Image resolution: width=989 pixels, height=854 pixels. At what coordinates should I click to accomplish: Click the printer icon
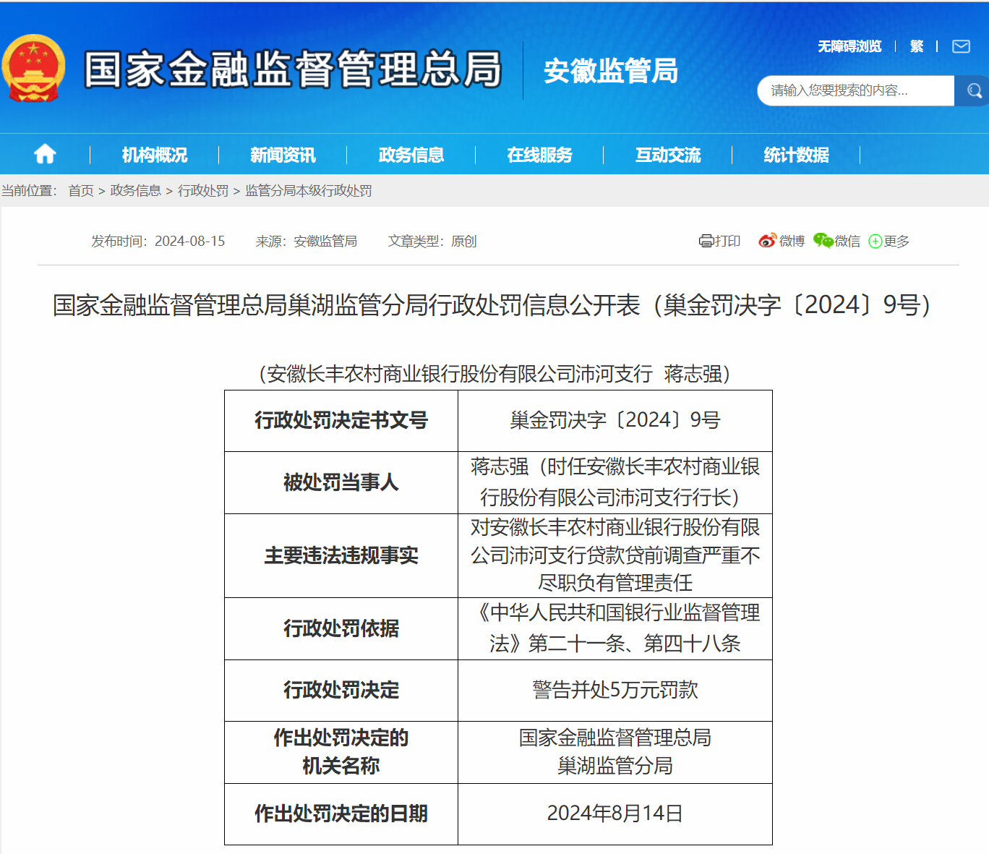(706, 241)
